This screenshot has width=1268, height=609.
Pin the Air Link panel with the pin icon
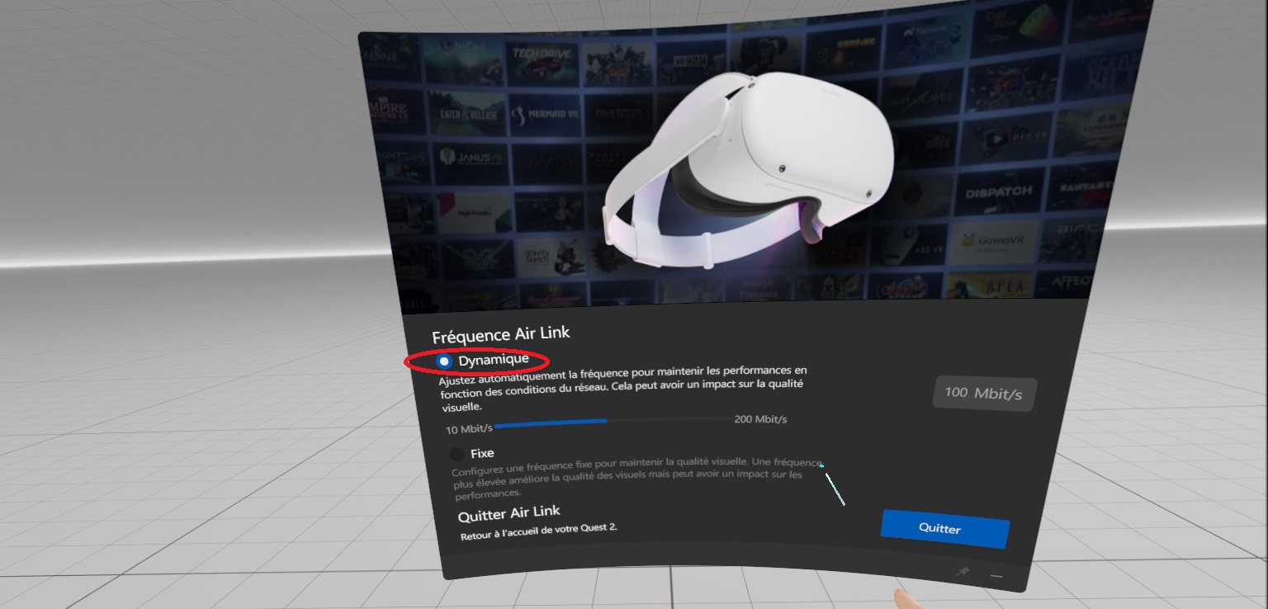(x=963, y=571)
